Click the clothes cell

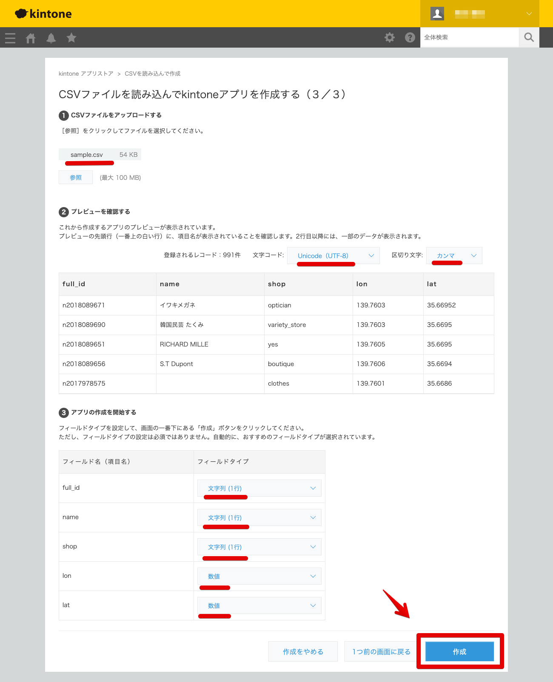point(308,384)
